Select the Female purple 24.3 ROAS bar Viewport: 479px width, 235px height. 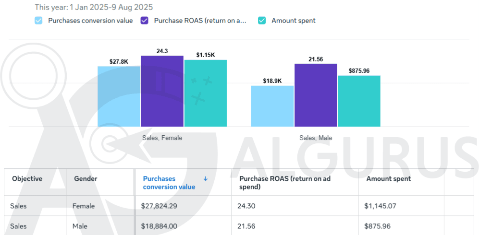click(x=162, y=91)
